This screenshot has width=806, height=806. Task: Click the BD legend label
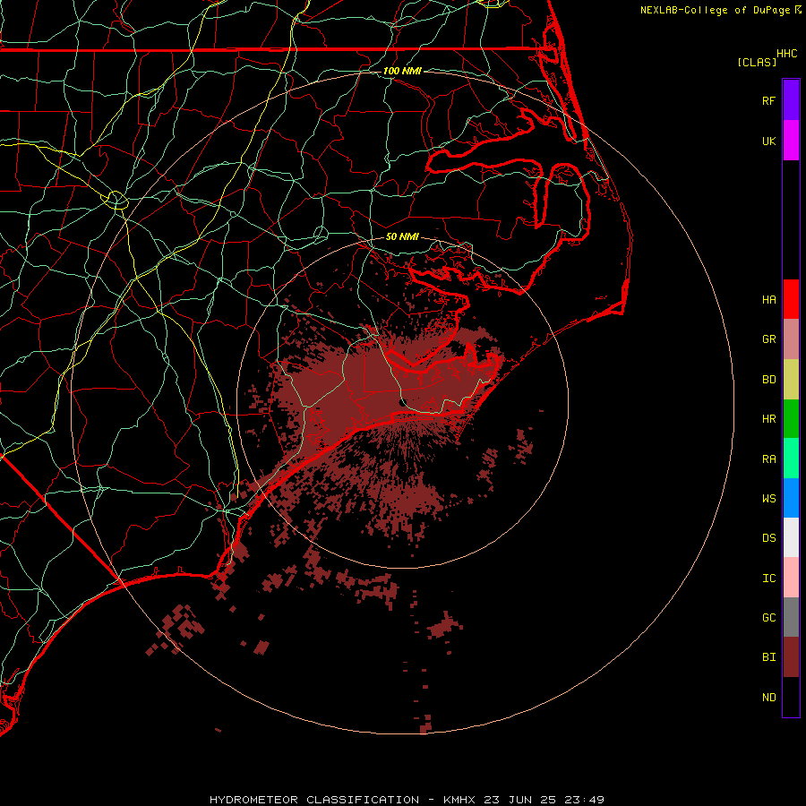tap(768, 380)
